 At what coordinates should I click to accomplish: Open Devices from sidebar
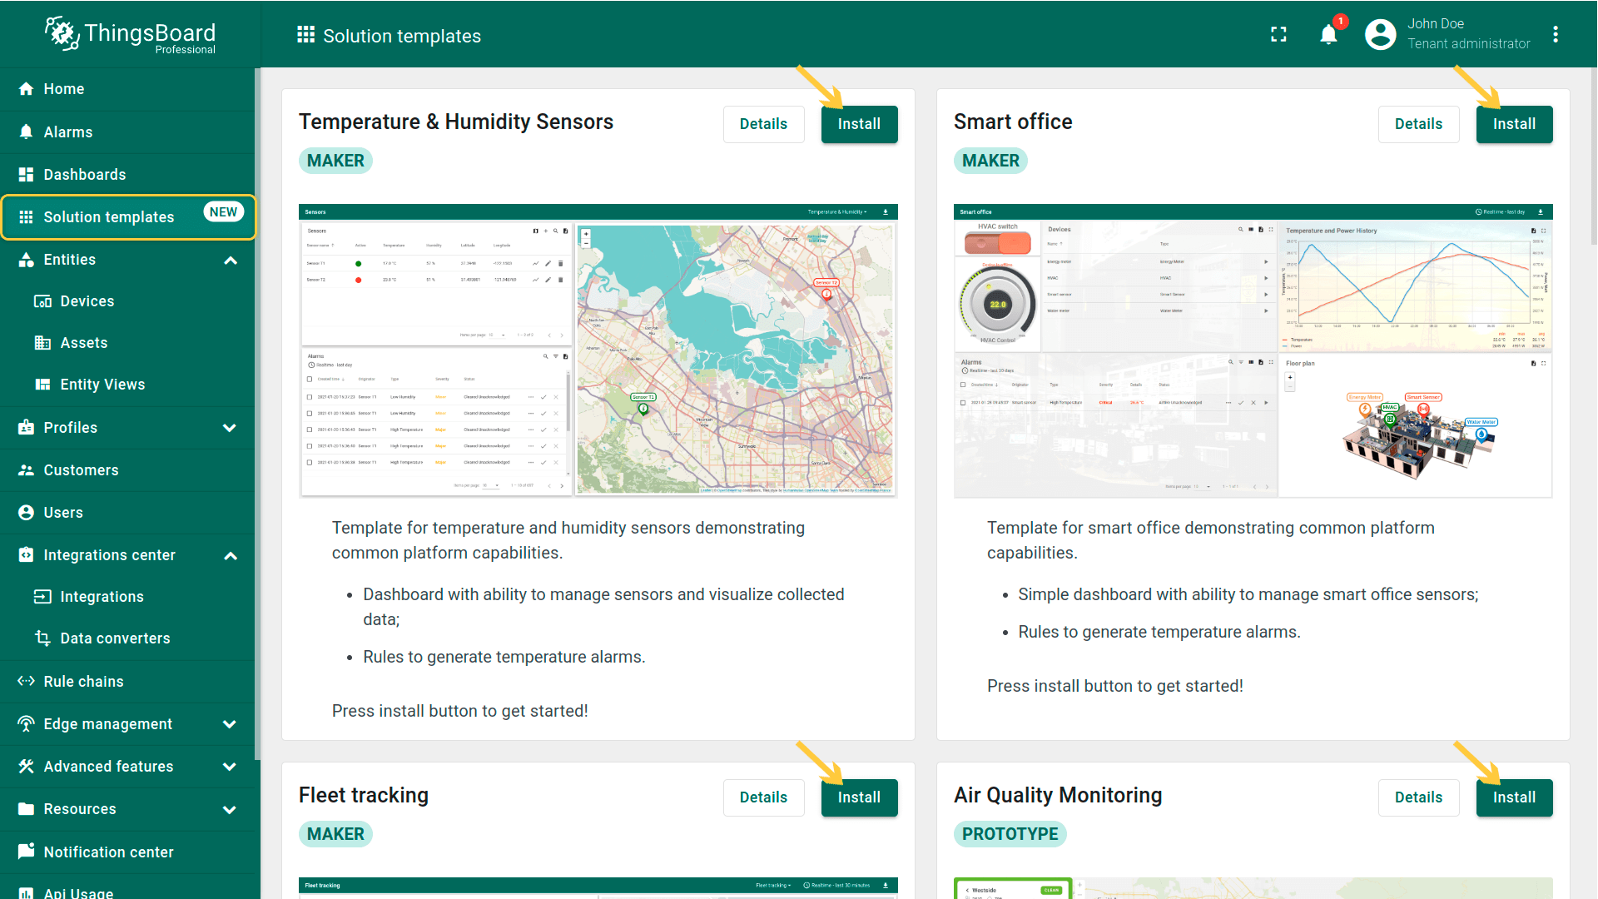87,301
